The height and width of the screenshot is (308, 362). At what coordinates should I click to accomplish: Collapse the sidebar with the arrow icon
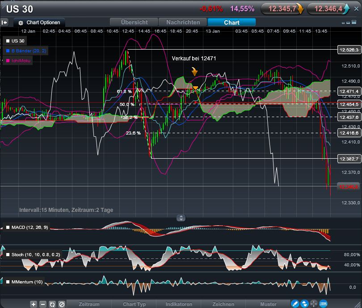[x=4, y=22]
